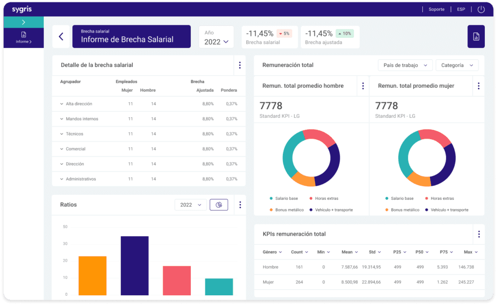This screenshot has width=497, height=305.
Task: Expand the Técnicos row
Action: tap(62, 134)
